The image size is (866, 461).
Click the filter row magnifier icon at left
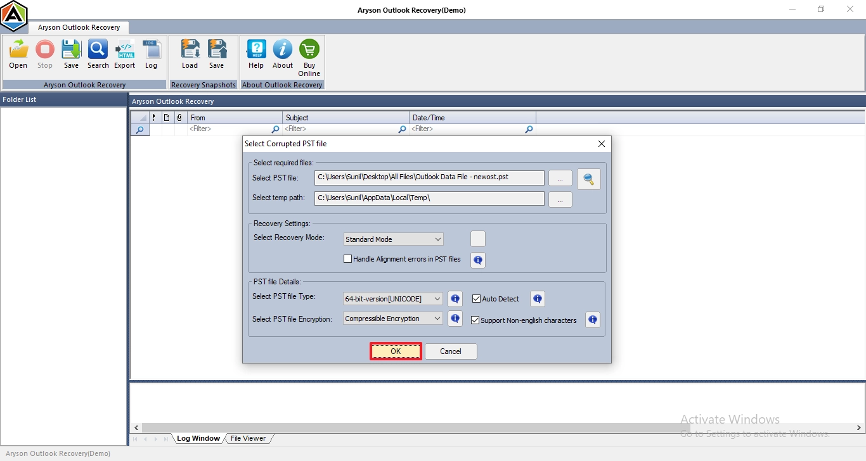point(139,129)
